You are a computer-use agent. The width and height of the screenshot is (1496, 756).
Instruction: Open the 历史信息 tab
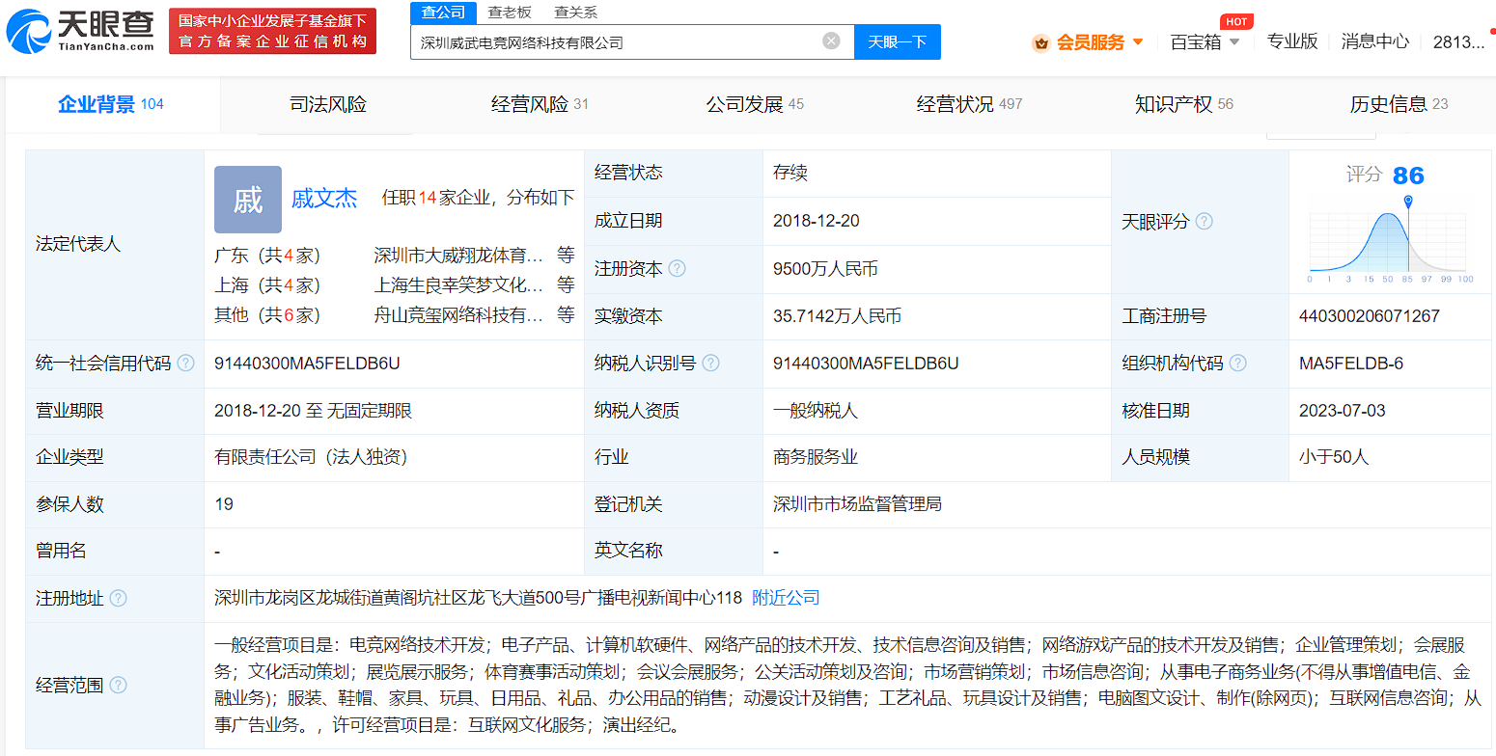[x=1399, y=104]
